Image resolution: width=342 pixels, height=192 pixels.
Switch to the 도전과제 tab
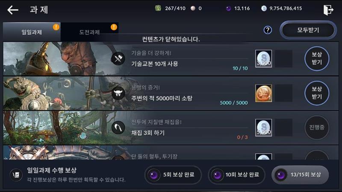point(90,32)
